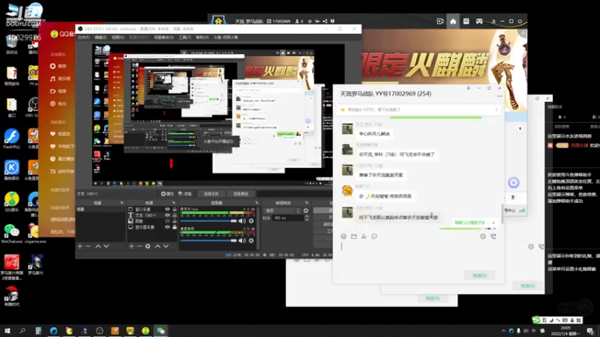Toggle visibility of 文本 (GDI+) source
Image resolution: width=600 pixels, height=337 pixels.
(x=167, y=215)
